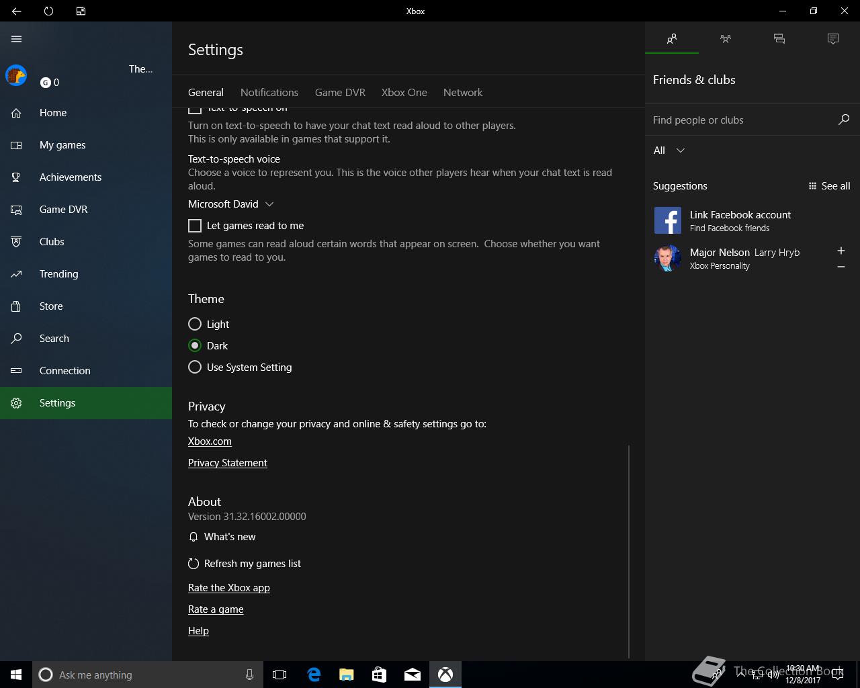Screen dimensions: 860x688
Task: Enable the Let games read to me checkbox
Action: click(195, 226)
